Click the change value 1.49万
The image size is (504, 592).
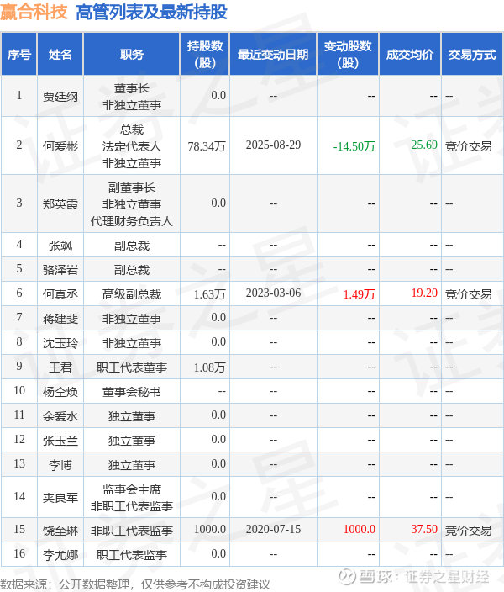point(360,294)
